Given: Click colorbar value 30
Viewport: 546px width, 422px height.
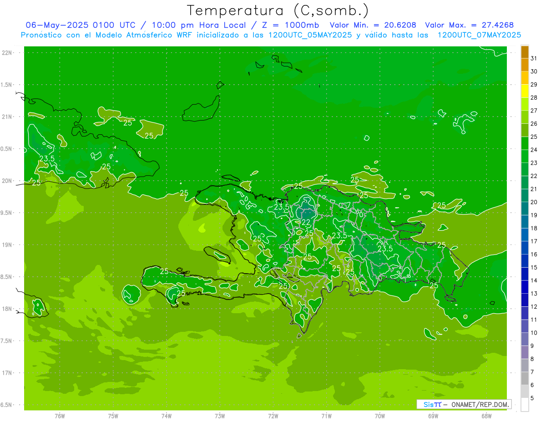Looking at the screenshot, I should (x=534, y=71).
